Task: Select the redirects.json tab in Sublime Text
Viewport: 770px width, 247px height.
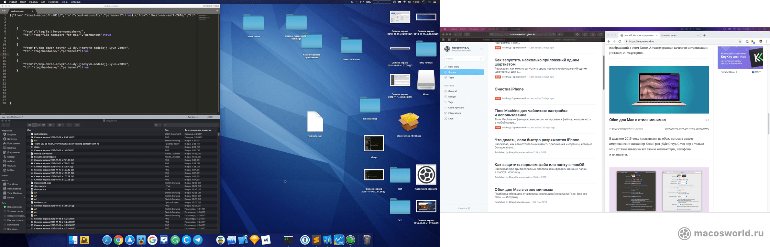Action: tap(22, 11)
